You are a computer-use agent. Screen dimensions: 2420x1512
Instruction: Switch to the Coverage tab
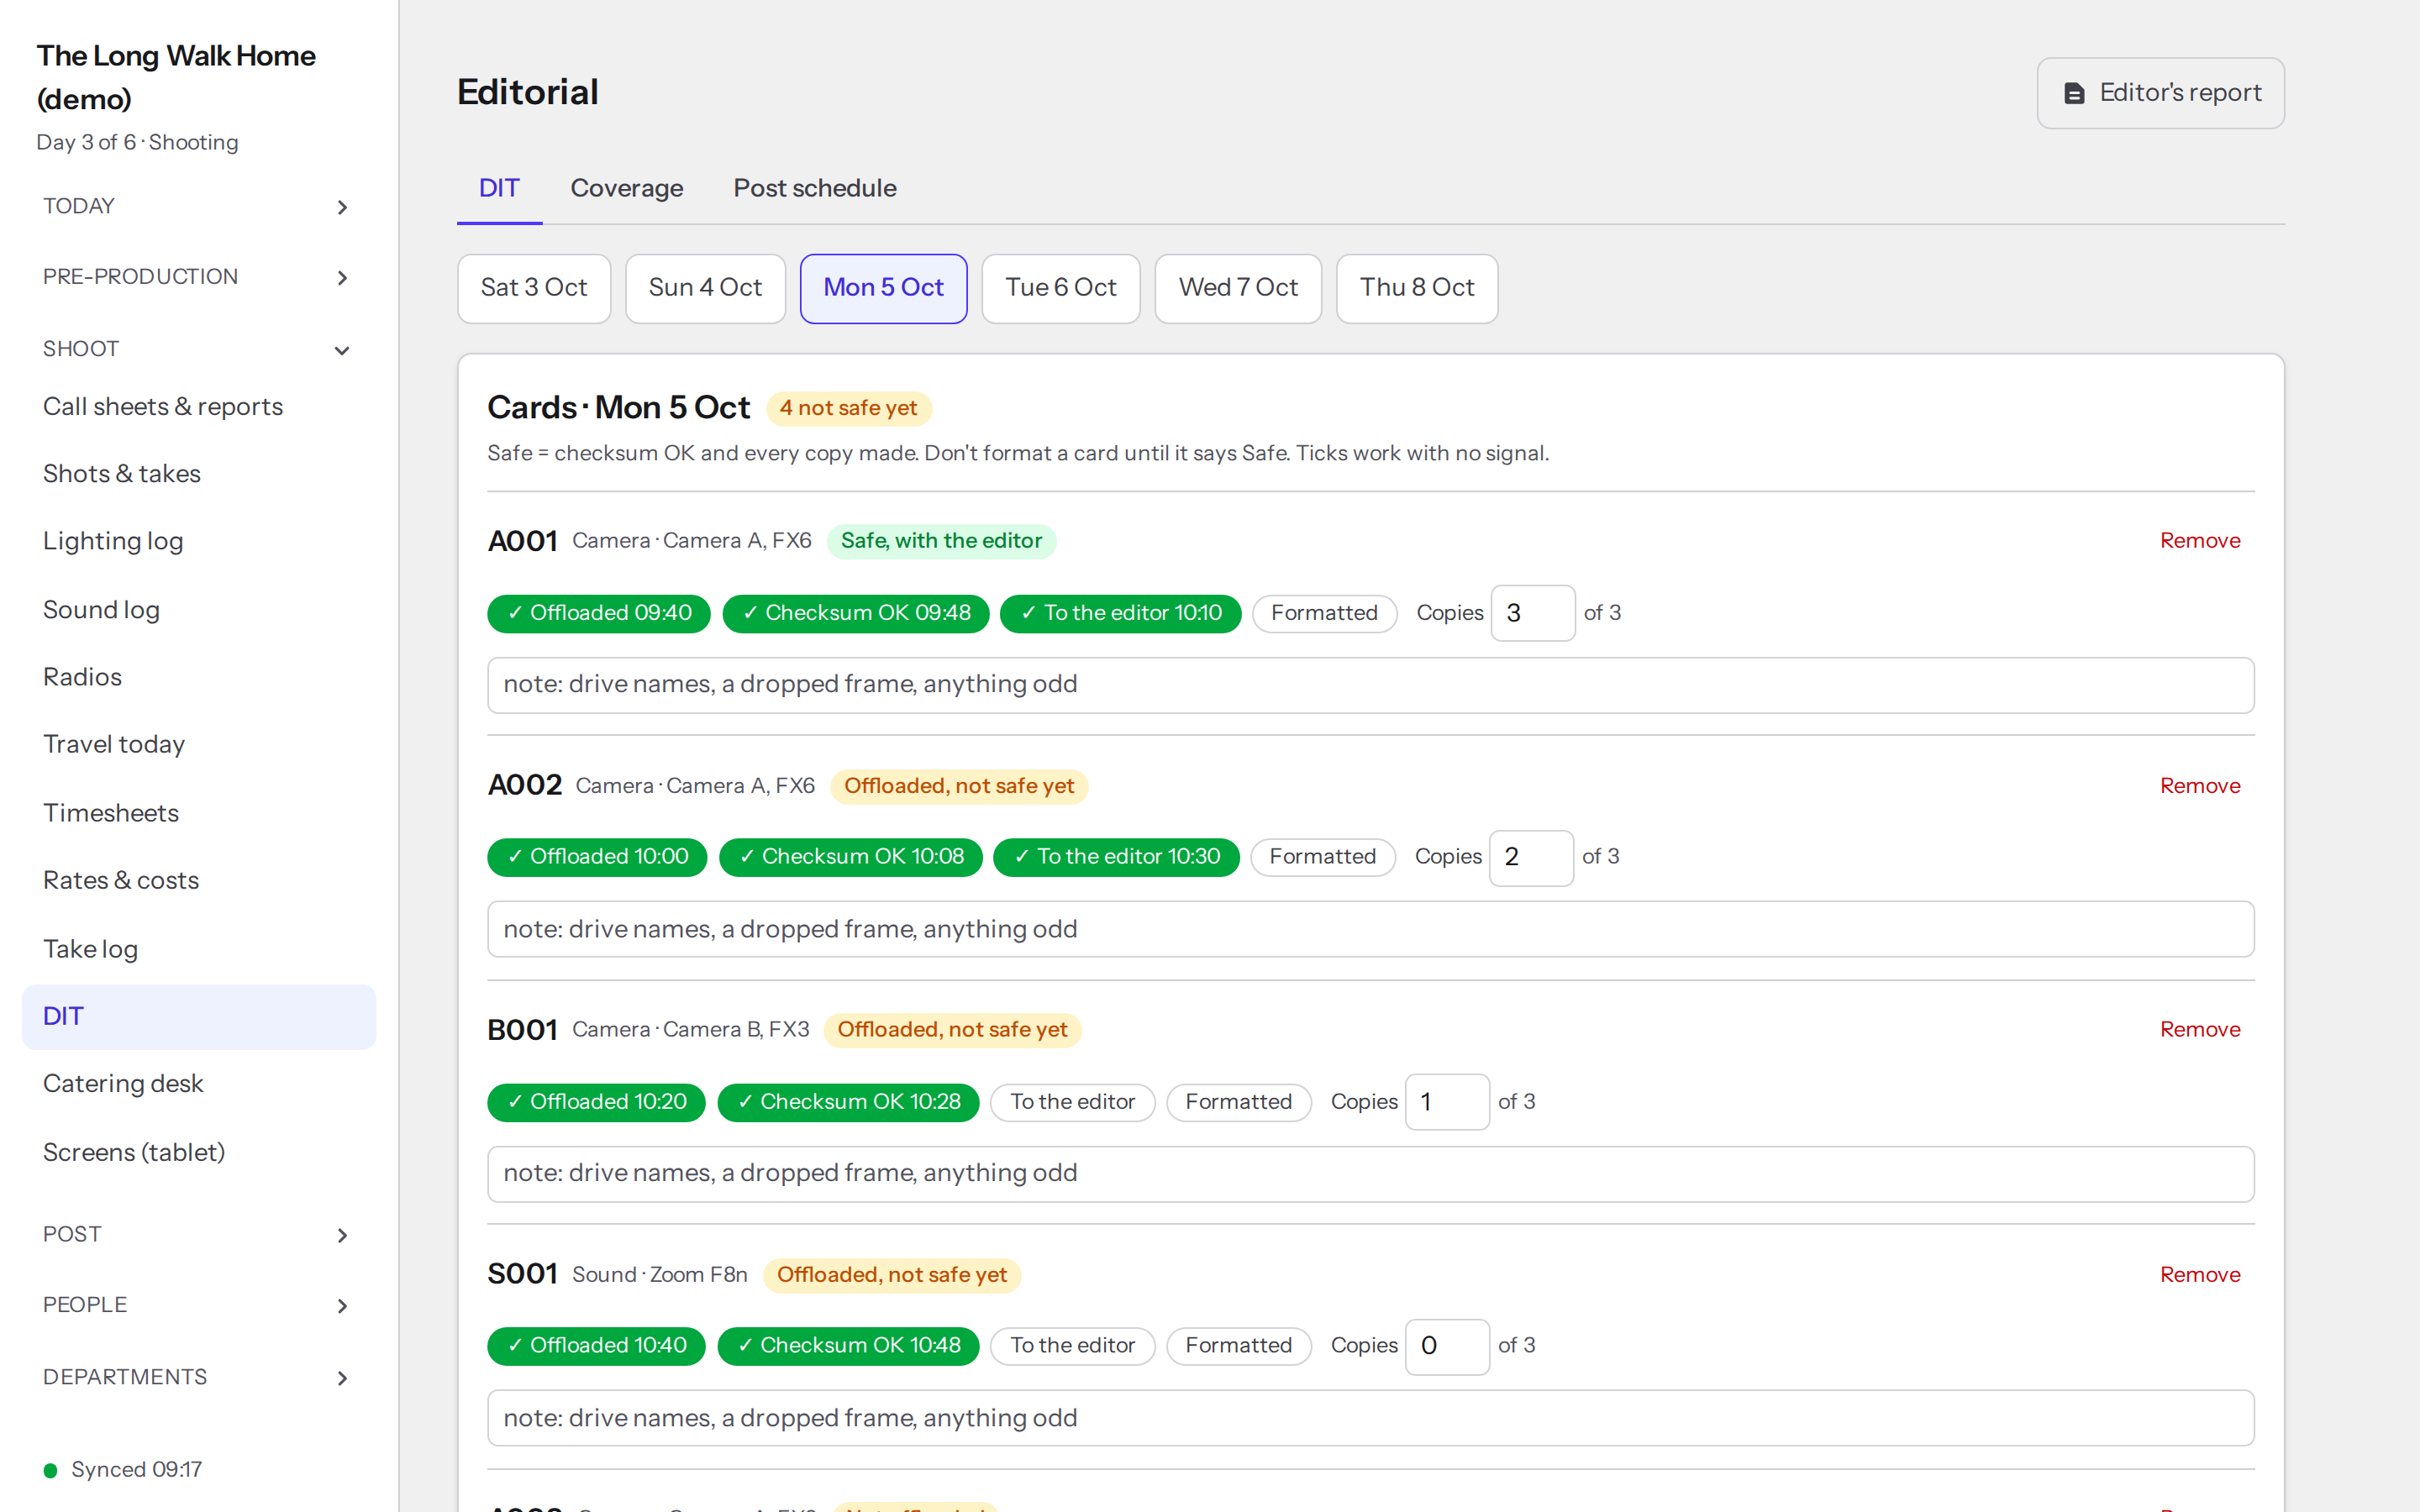pos(627,188)
